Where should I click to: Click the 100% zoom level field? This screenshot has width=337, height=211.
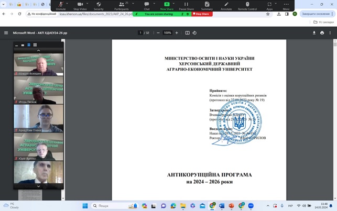point(167,33)
